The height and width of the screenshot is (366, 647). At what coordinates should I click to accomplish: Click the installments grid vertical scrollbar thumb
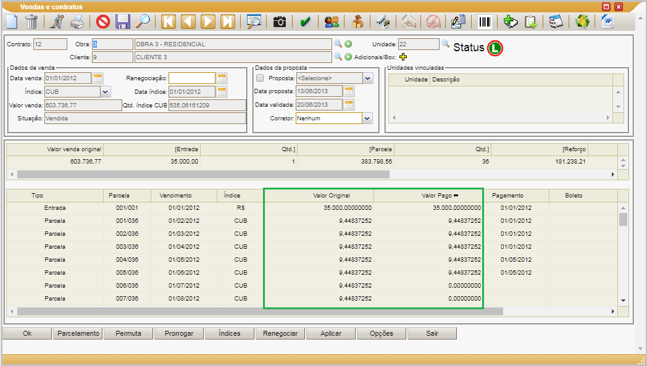coord(623,219)
